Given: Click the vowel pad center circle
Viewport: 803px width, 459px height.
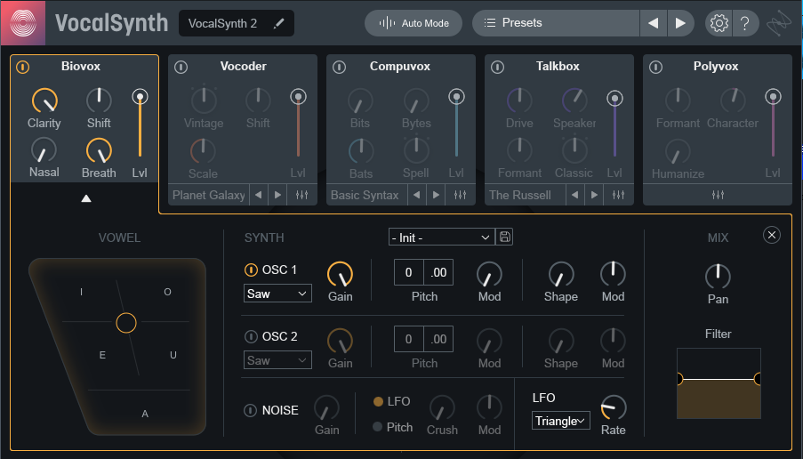Looking at the screenshot, I should pyautogui.click(x=126, y=323).
